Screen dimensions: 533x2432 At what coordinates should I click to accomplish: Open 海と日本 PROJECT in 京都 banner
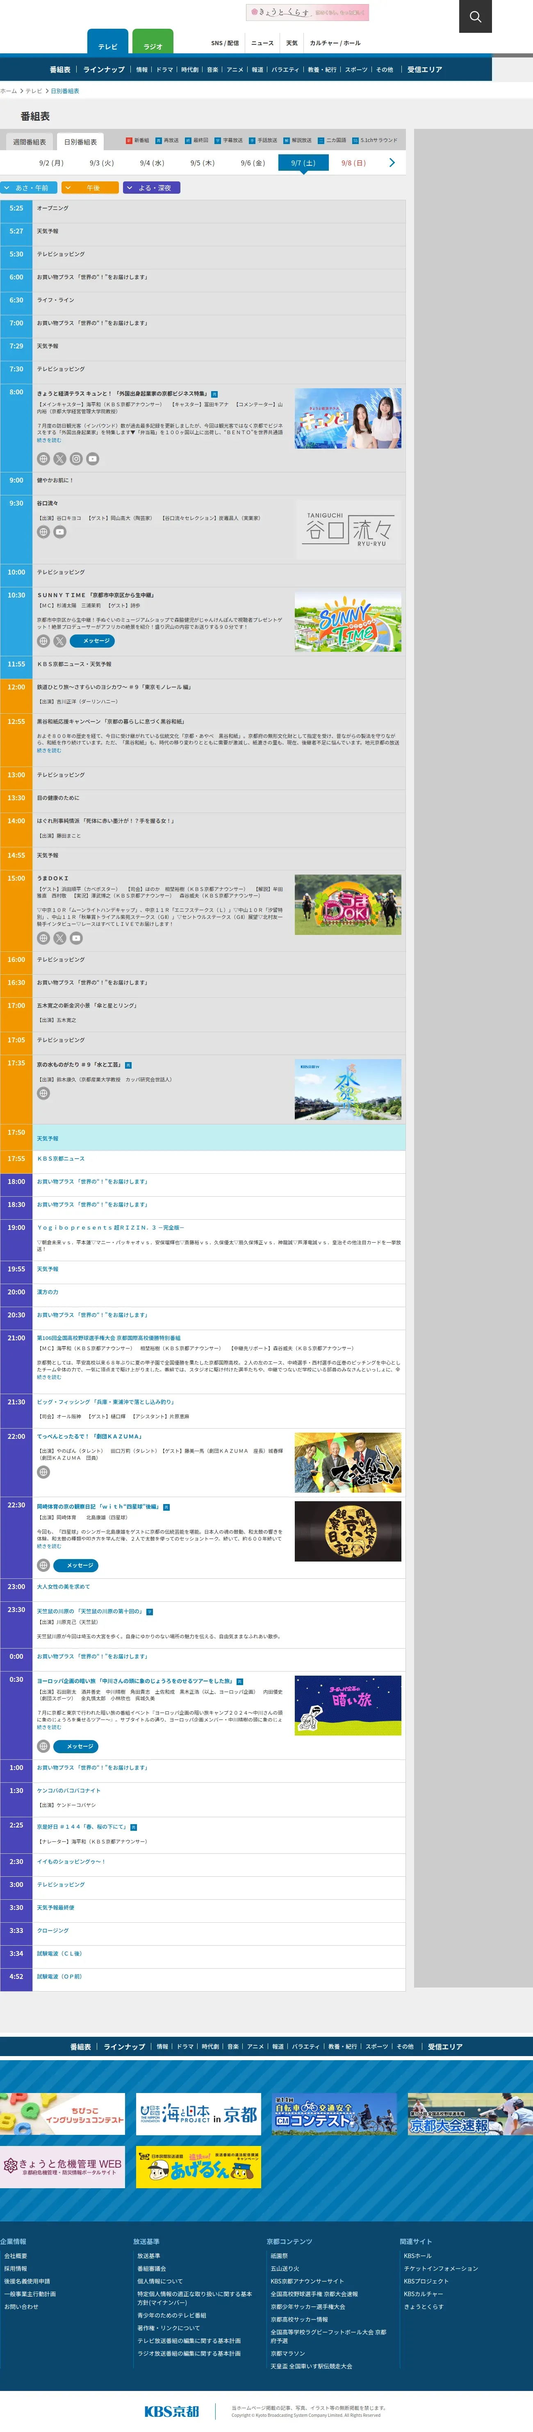tap(198, 2114)
